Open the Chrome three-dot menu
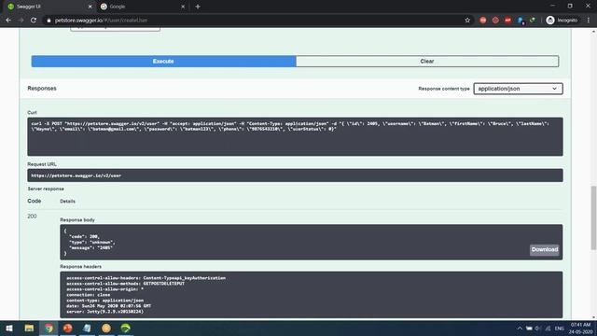Image resolution: width=597 pixels, height=336 pixels. (x=589, y=21)
